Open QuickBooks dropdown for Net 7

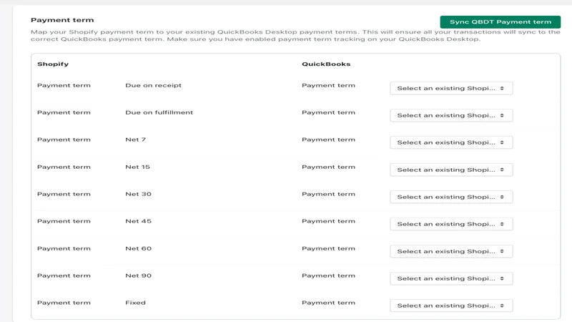pyautogui.click(x=451, y=142)
